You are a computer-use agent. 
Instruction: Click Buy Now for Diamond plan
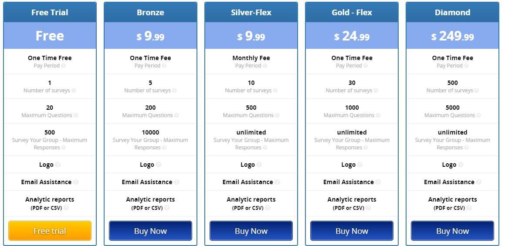[x=453, y=231]
